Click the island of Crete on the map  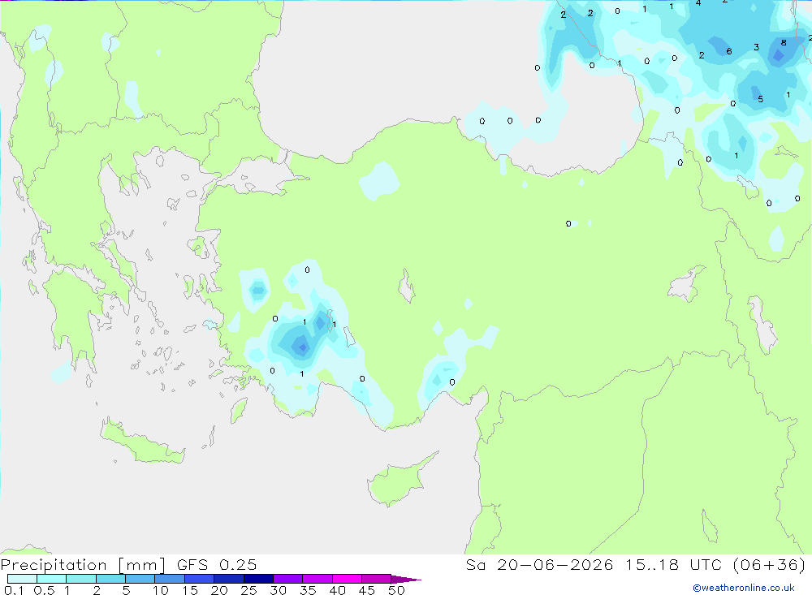142,442
